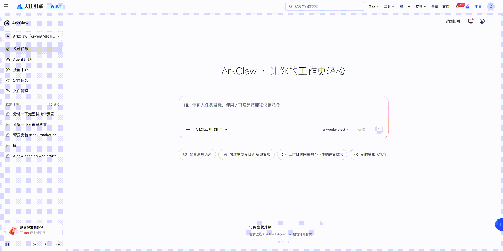The height and width of the screenshot is (251, 503).
Task: Click the edit icon beside 发起任务
Action: 8,49
